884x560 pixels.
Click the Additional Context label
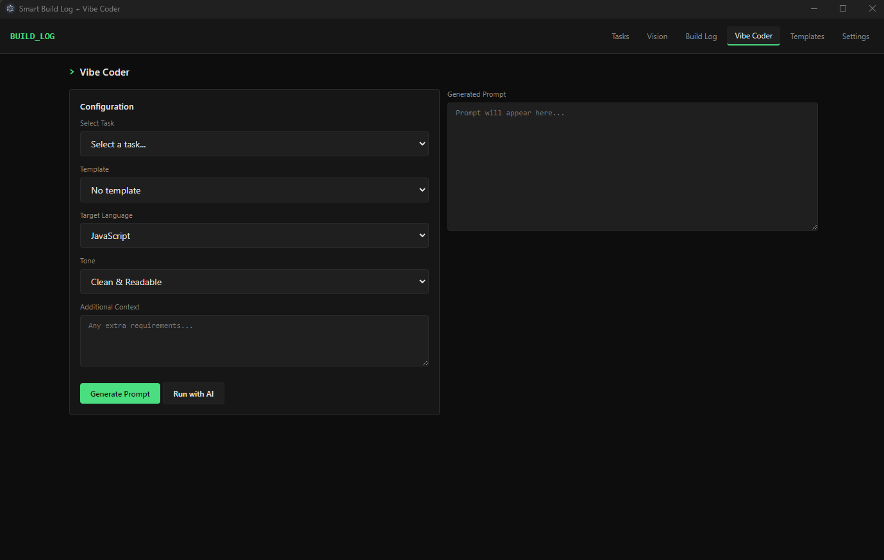[x=110, y=307]
